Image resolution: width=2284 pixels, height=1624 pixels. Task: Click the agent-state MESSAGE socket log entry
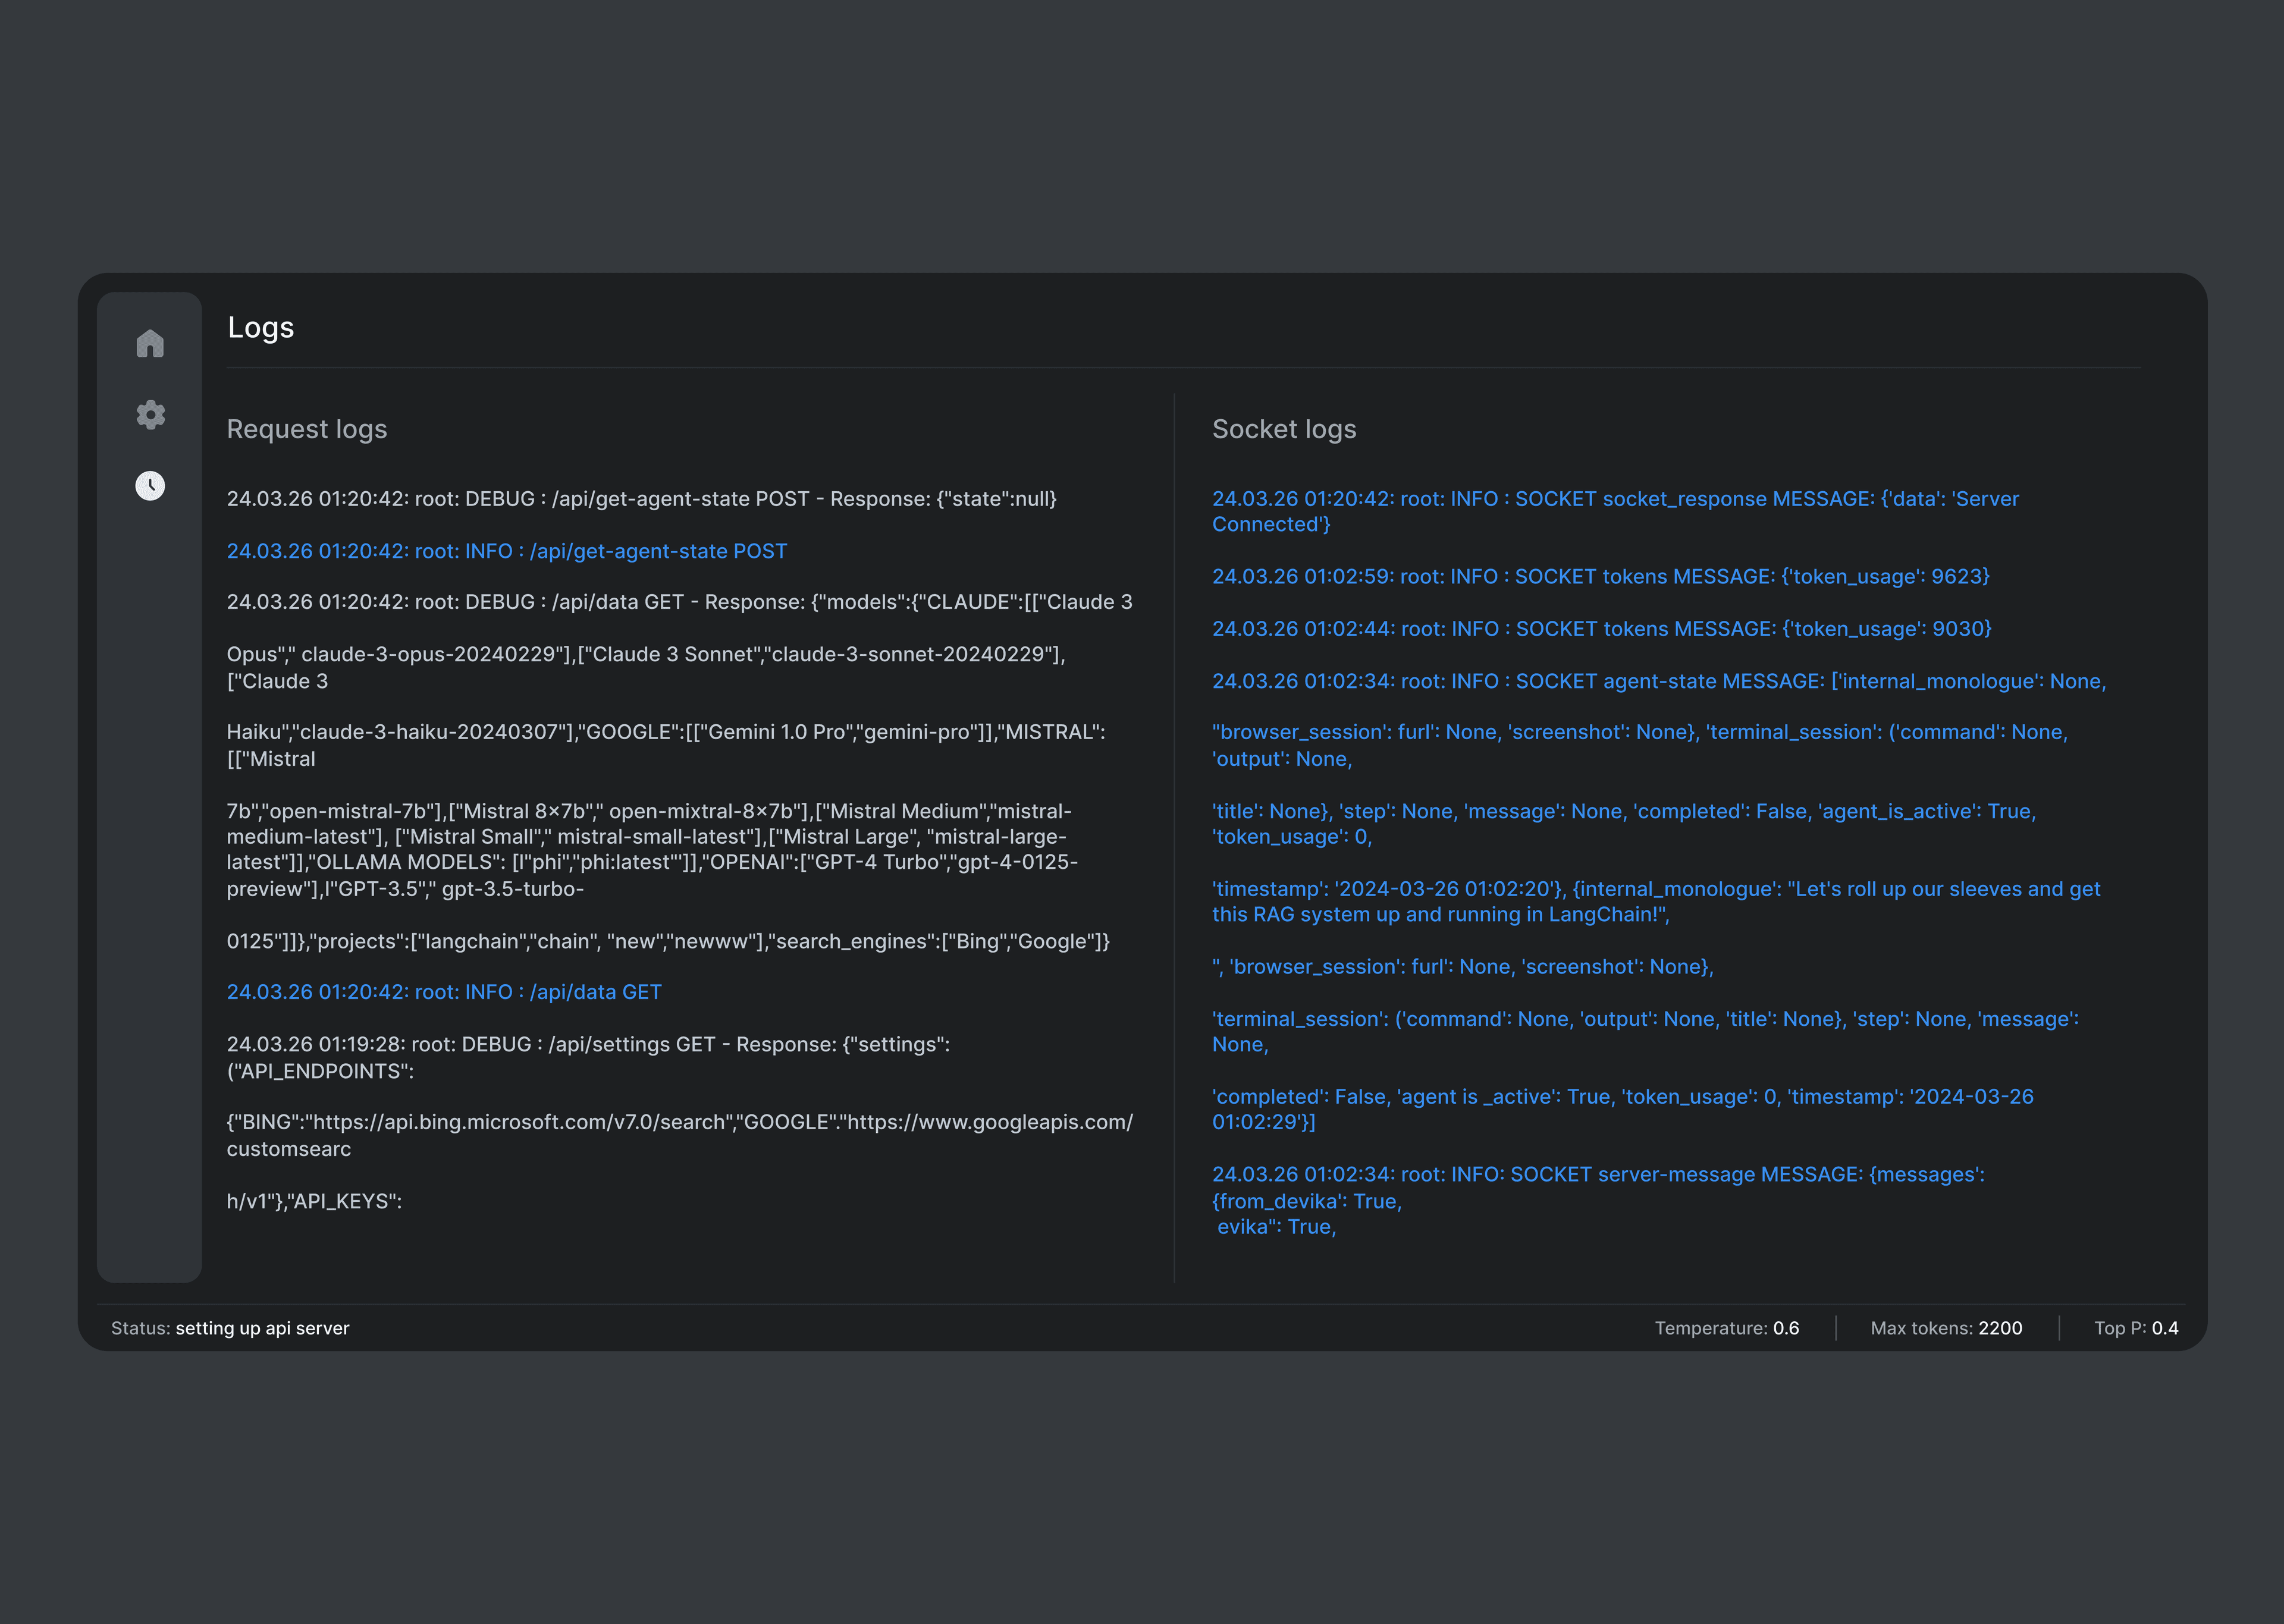(1658, 681)
